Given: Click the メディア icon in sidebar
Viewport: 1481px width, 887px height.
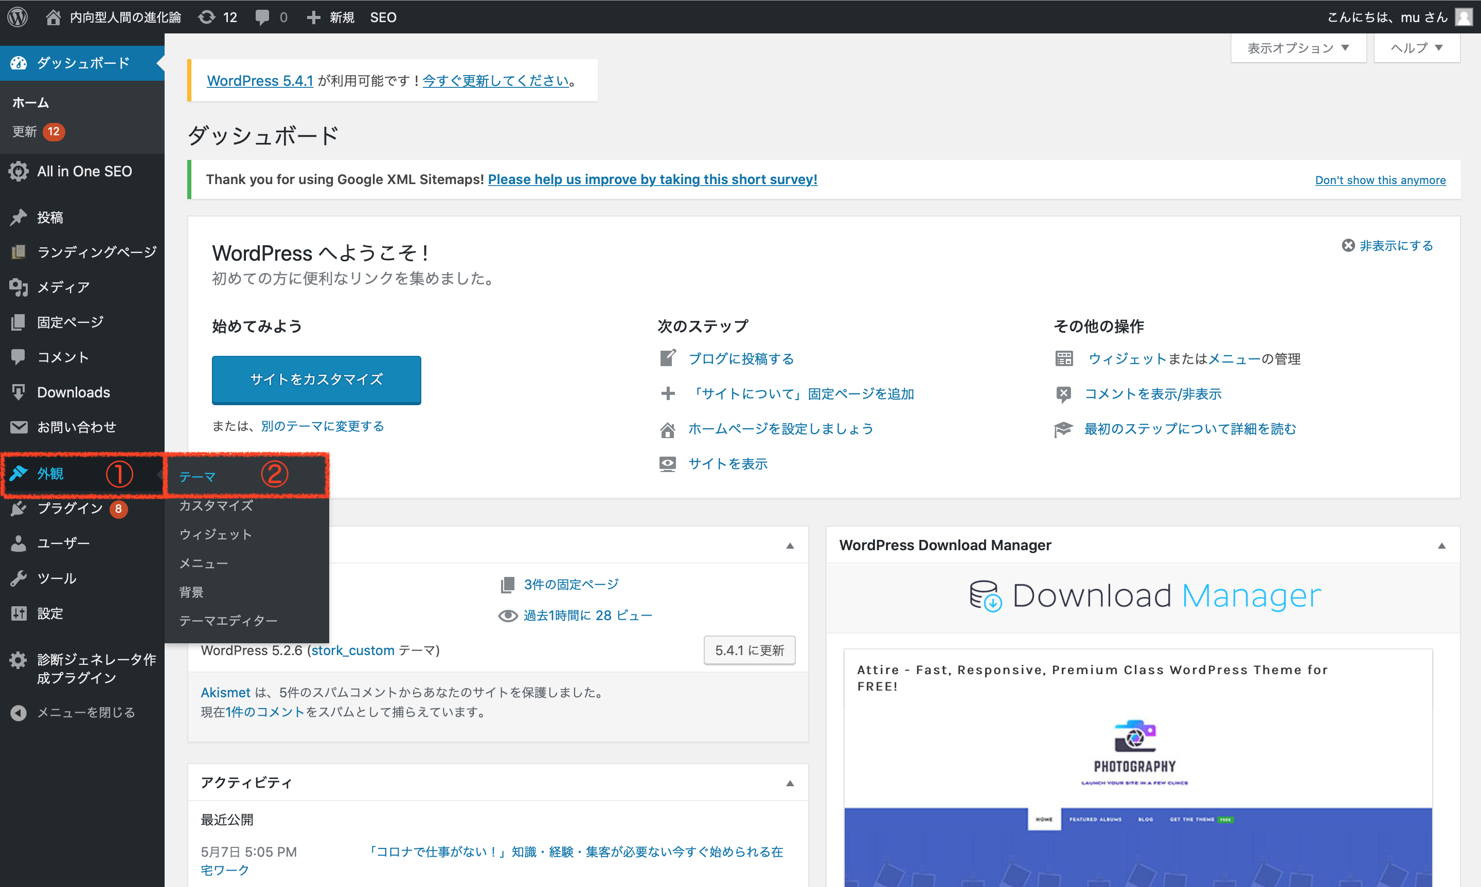Looking at the screenshot, I should (19, 287).
